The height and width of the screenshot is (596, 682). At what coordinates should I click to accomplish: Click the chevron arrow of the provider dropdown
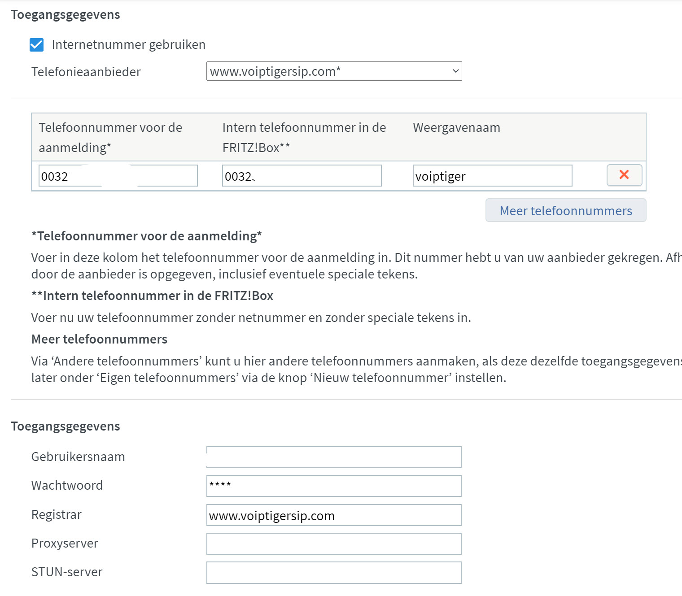click(455, 71)
